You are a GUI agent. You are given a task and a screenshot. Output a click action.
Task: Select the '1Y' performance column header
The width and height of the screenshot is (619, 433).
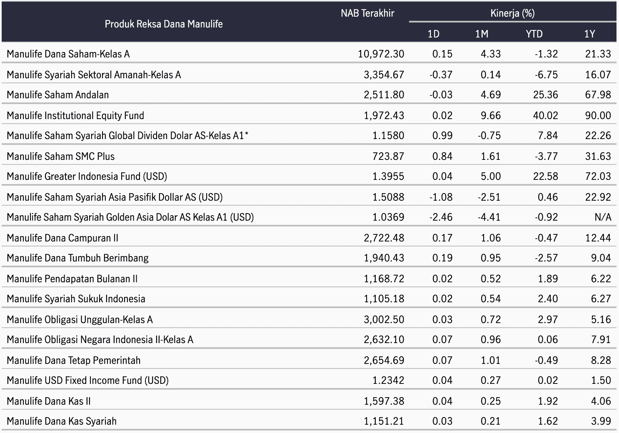tap(589, 34)
